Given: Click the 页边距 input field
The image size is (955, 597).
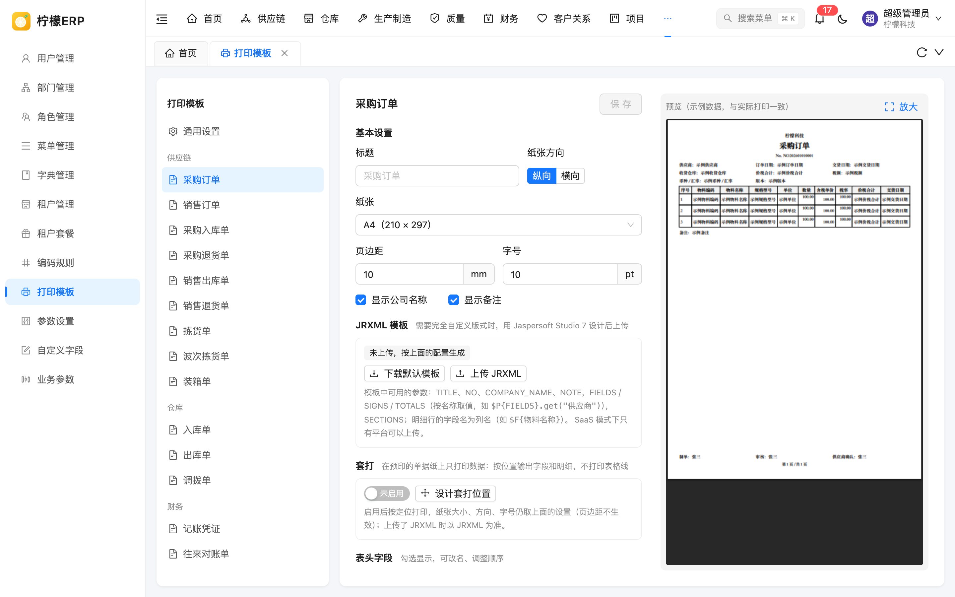Looking at the screenshot, I should coord(409,274).
